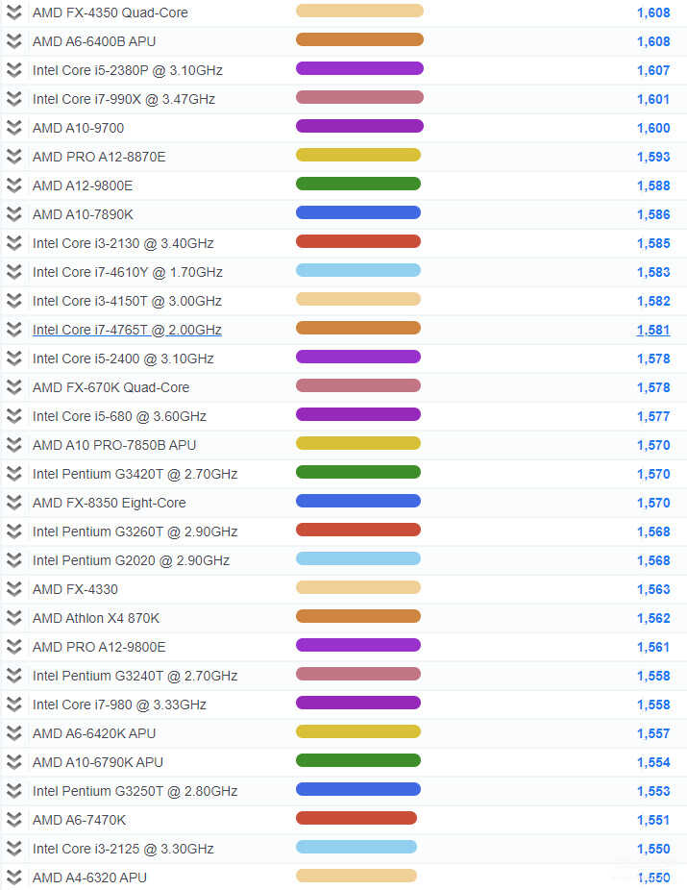Open Intel Pentium G3420T @ 2.70GHz link

click(135, 474)
